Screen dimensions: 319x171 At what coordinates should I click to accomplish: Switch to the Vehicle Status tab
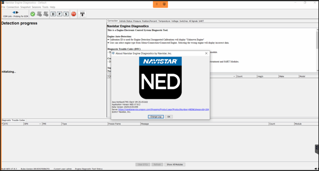[126, 21]
